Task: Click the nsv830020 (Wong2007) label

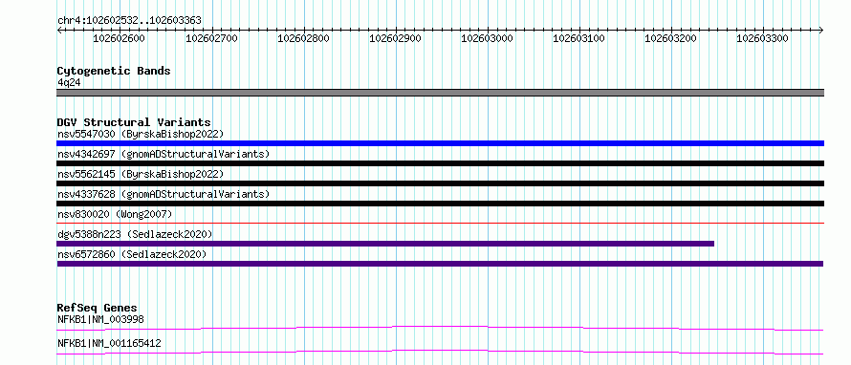Action: [115, 214]
